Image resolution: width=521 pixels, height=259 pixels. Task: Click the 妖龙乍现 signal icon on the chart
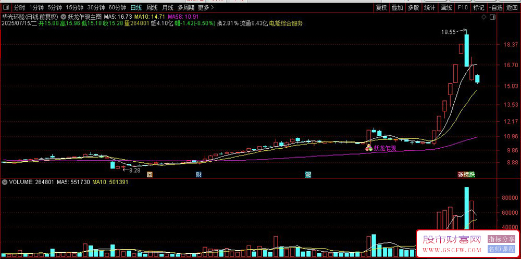[x=369, y=148]
